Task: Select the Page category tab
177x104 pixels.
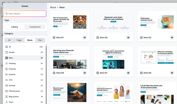Action: coord(19,40)
